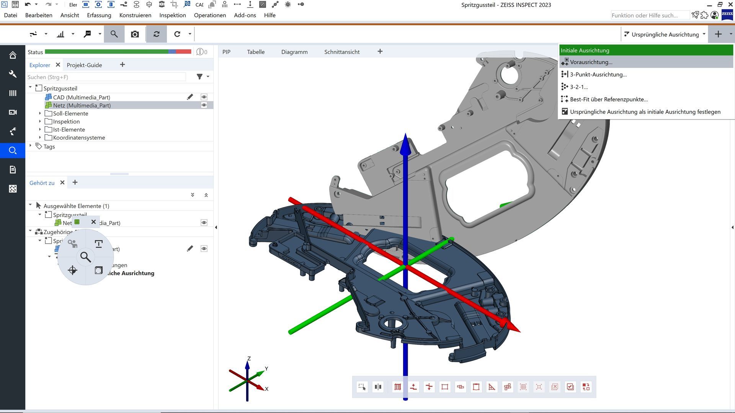
Task: Switch to the Schnittansicht tab
Action: click(341, 52)
